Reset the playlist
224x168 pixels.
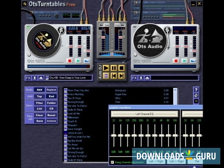[x=51, y=115]
